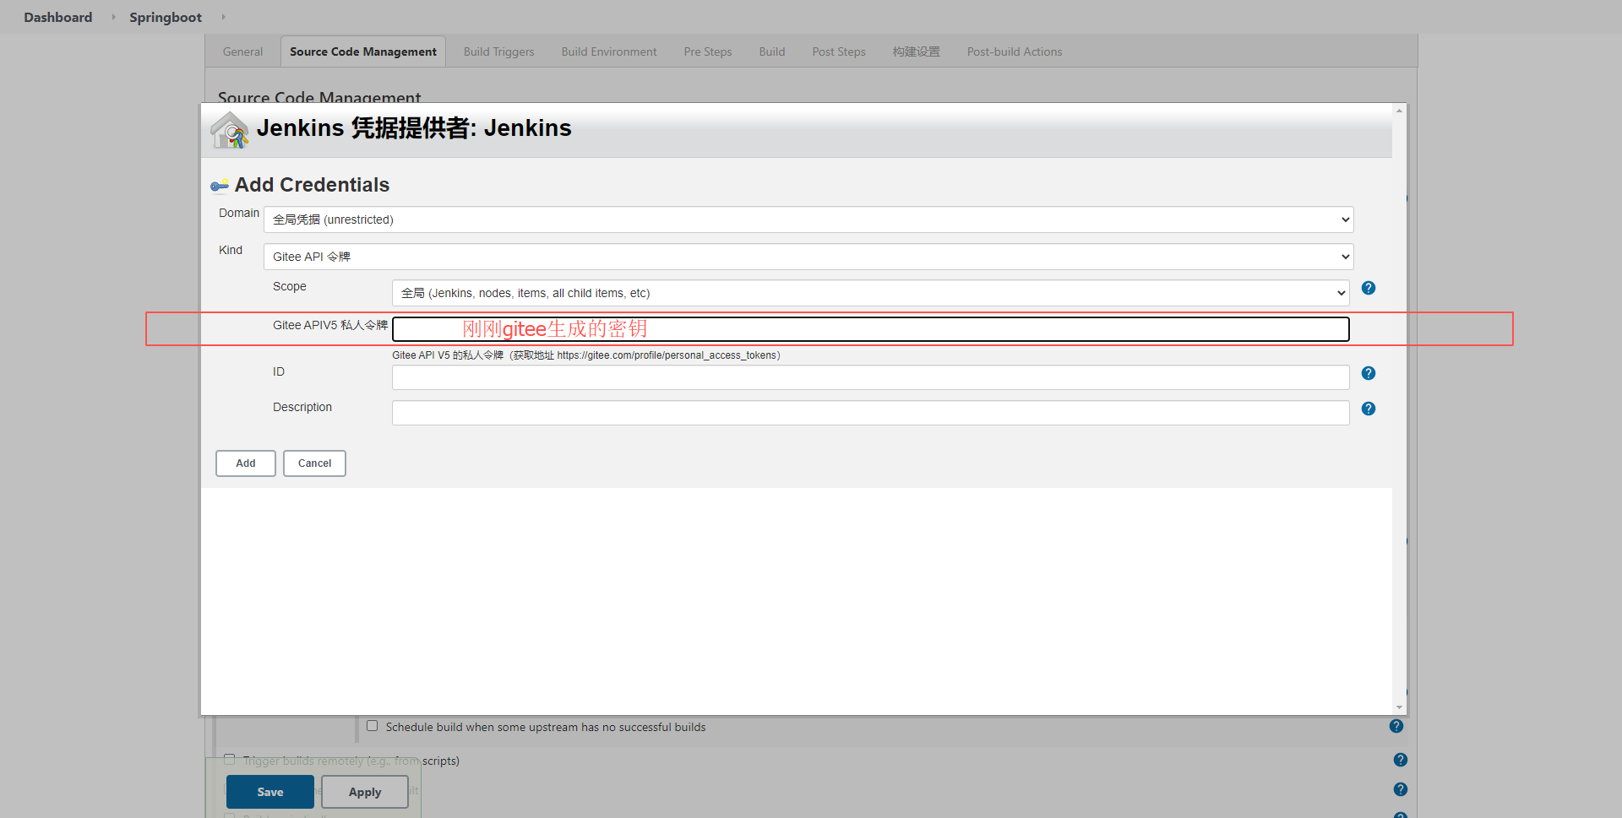Select the Source Code Management tab

pos(363,51)
